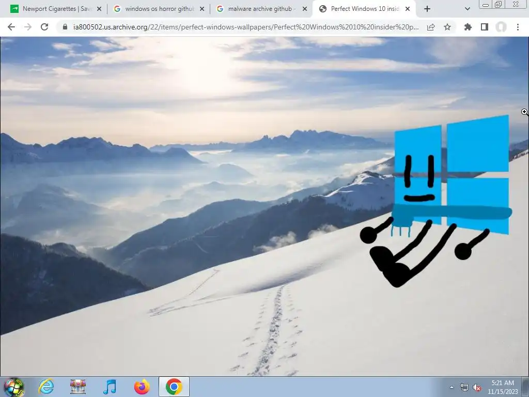529x397 pixels.
Task: View site information via lock icon
Action: coord(65,27)
